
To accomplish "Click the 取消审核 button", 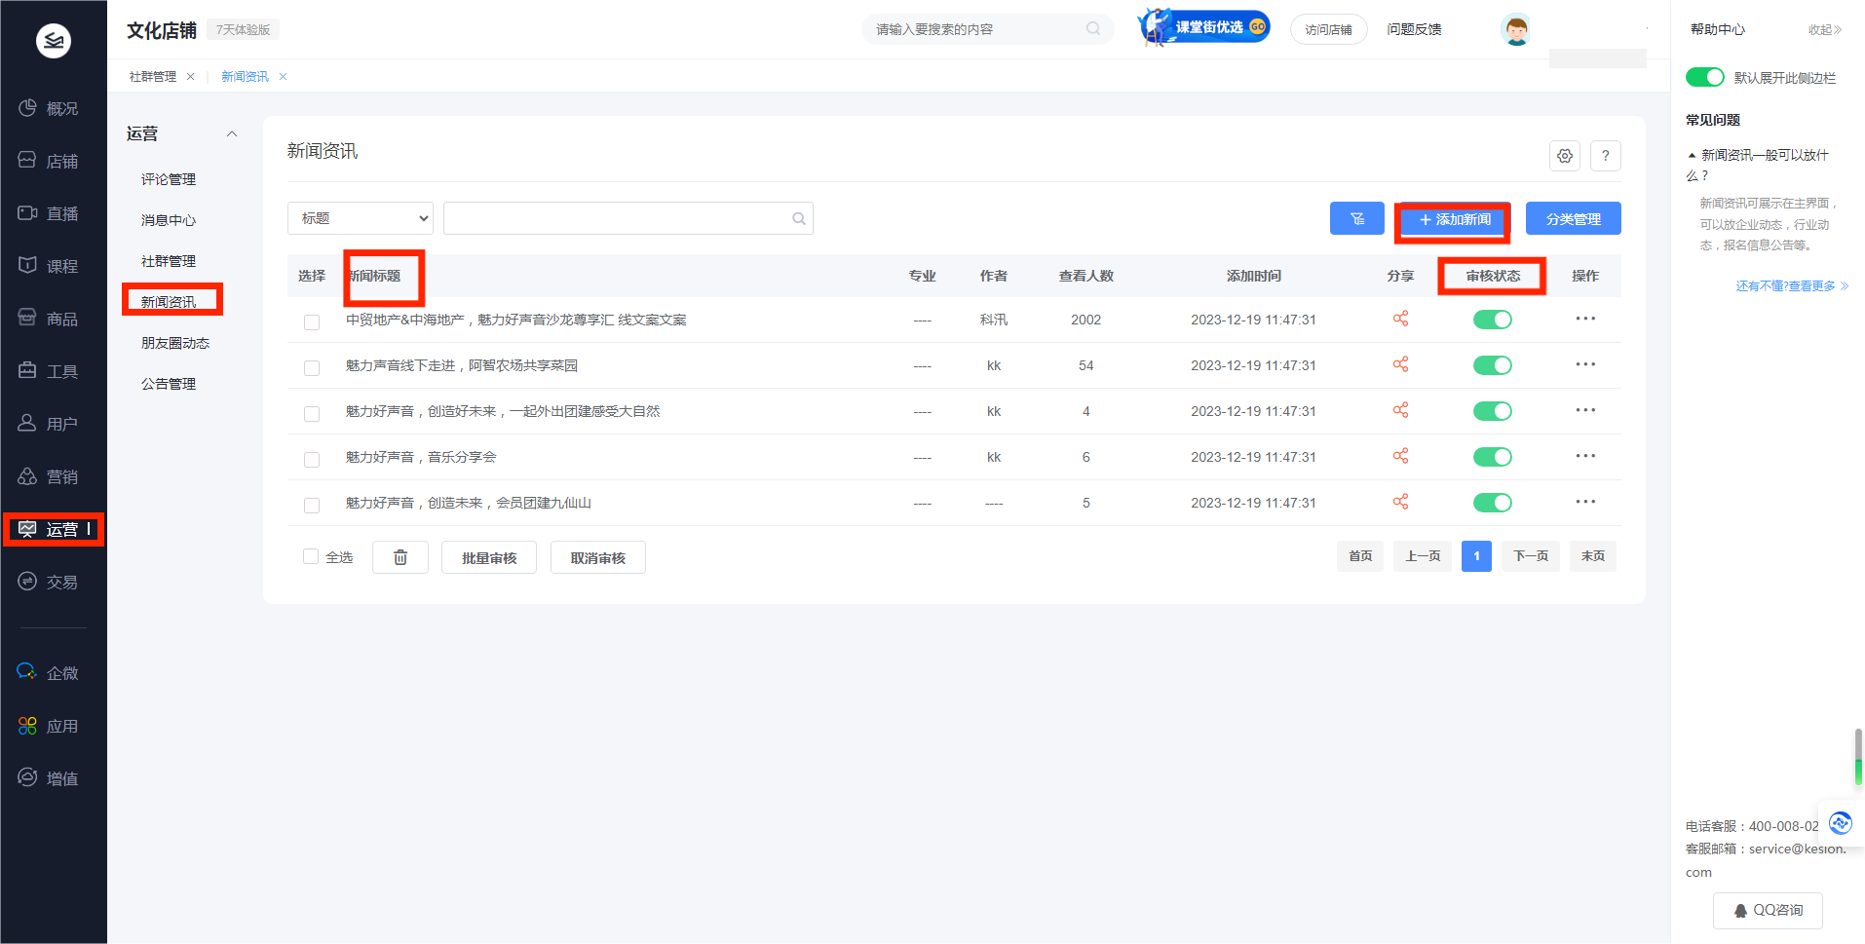I will click(598, 557).
